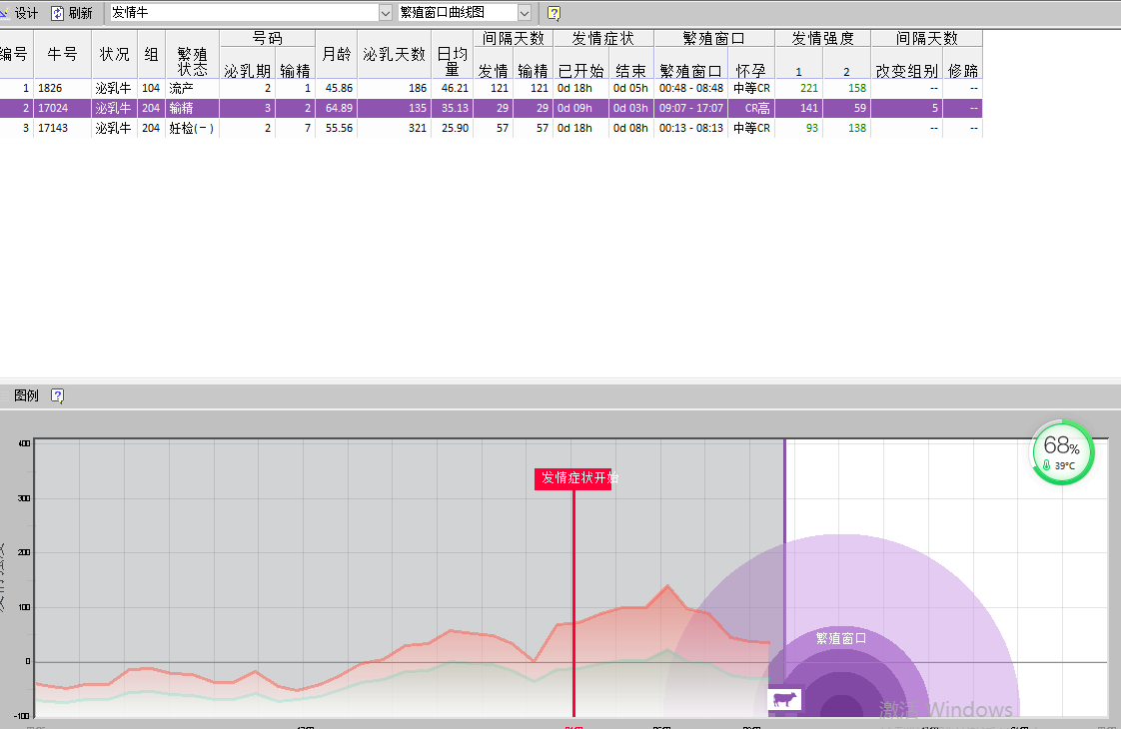Click the 186 lactation days cell
The width and height of the screenshot is (1121, 729).
coord(394,88)
